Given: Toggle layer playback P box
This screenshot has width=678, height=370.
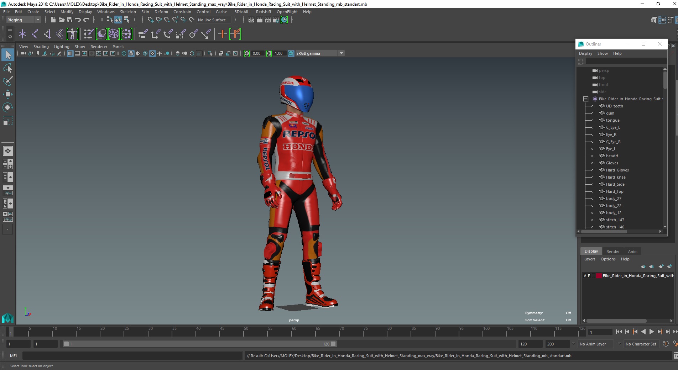Looking at the screenshot, I should tap(589, 276).
